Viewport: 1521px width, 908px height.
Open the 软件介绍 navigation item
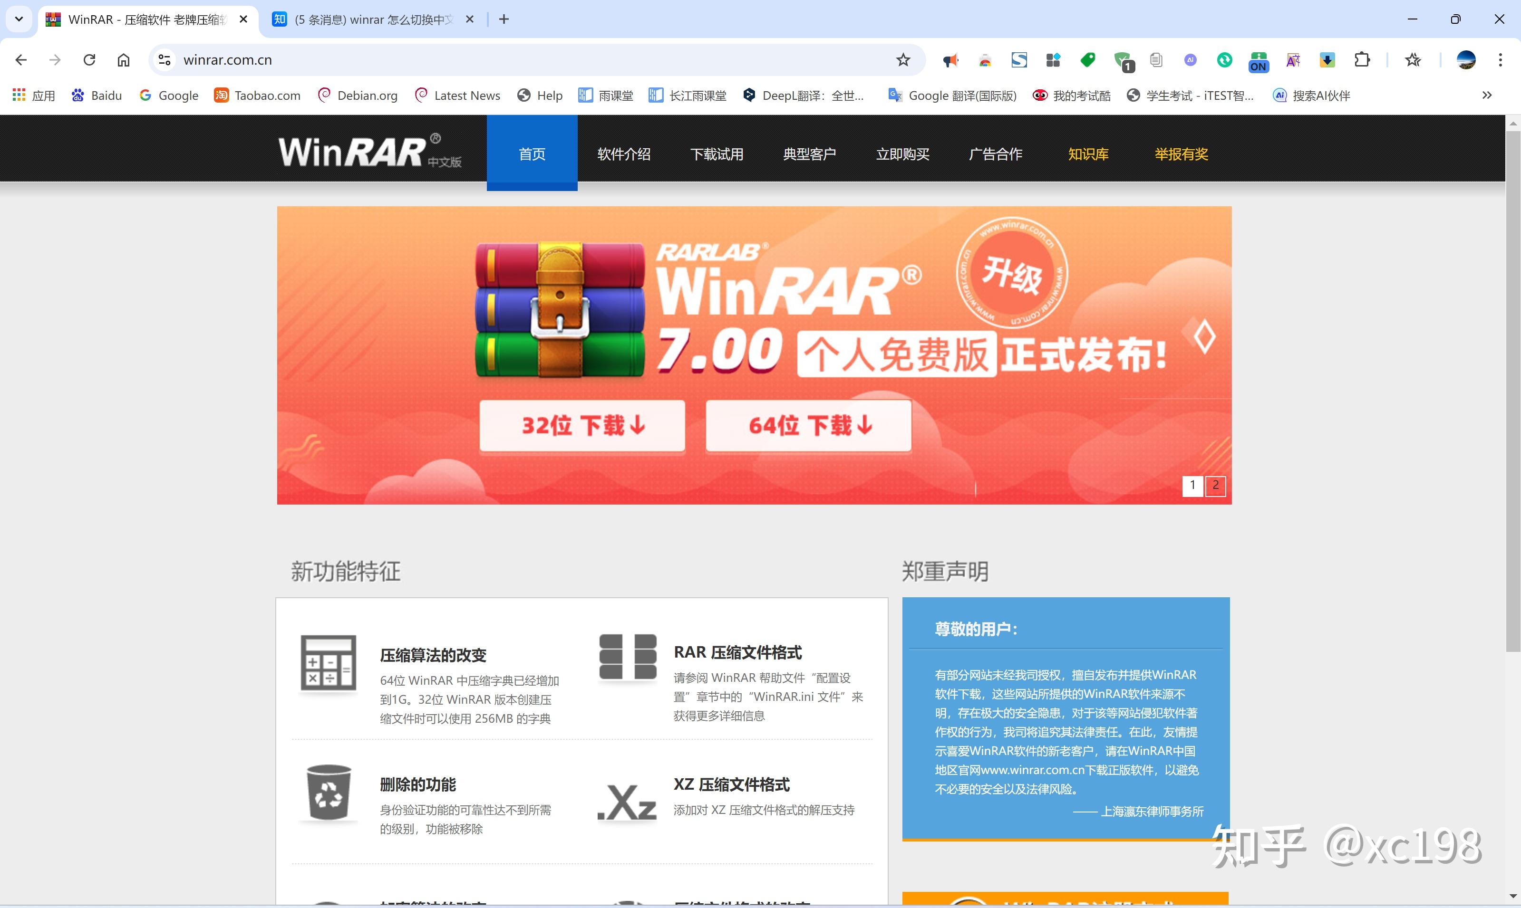[624, 153]
